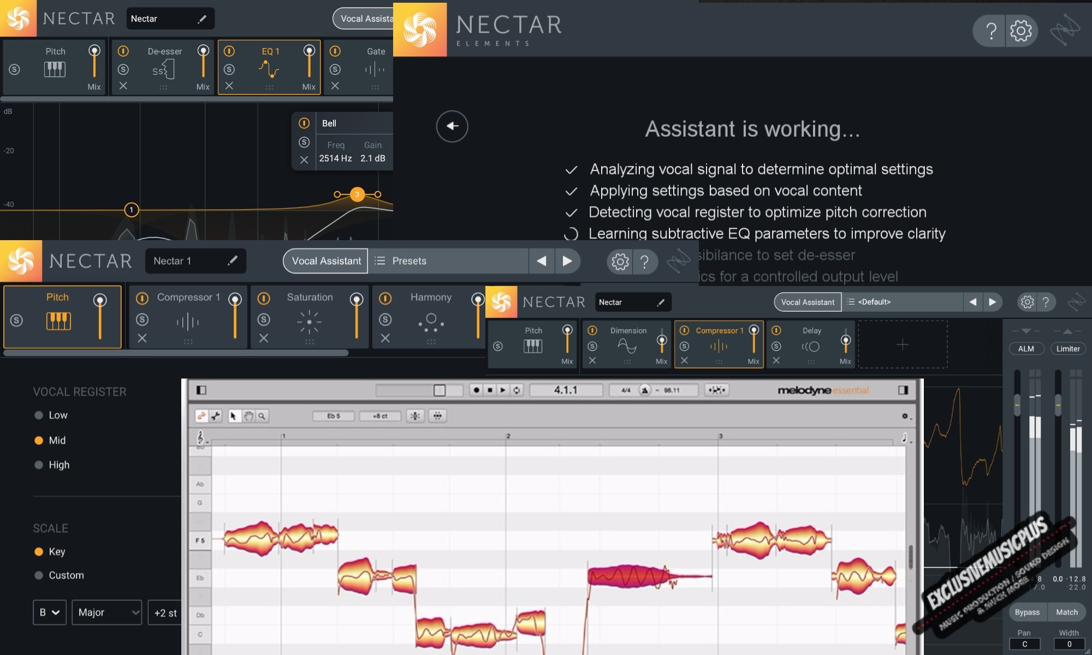
Task: Select the Gate module tile
Action: point(359,67)
